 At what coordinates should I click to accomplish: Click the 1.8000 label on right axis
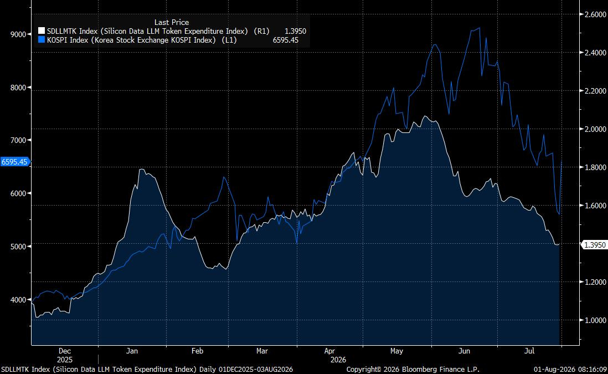tap(595, 167)
